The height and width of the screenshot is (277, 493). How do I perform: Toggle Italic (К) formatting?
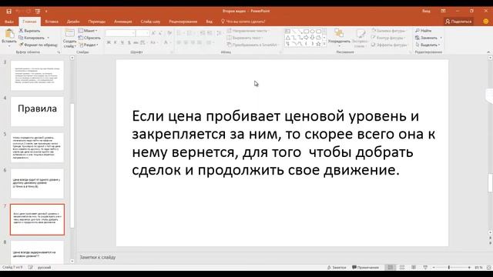coord(116,42)
